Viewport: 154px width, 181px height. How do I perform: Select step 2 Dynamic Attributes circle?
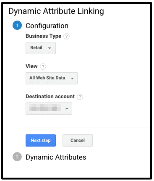[x=17, y=157]
